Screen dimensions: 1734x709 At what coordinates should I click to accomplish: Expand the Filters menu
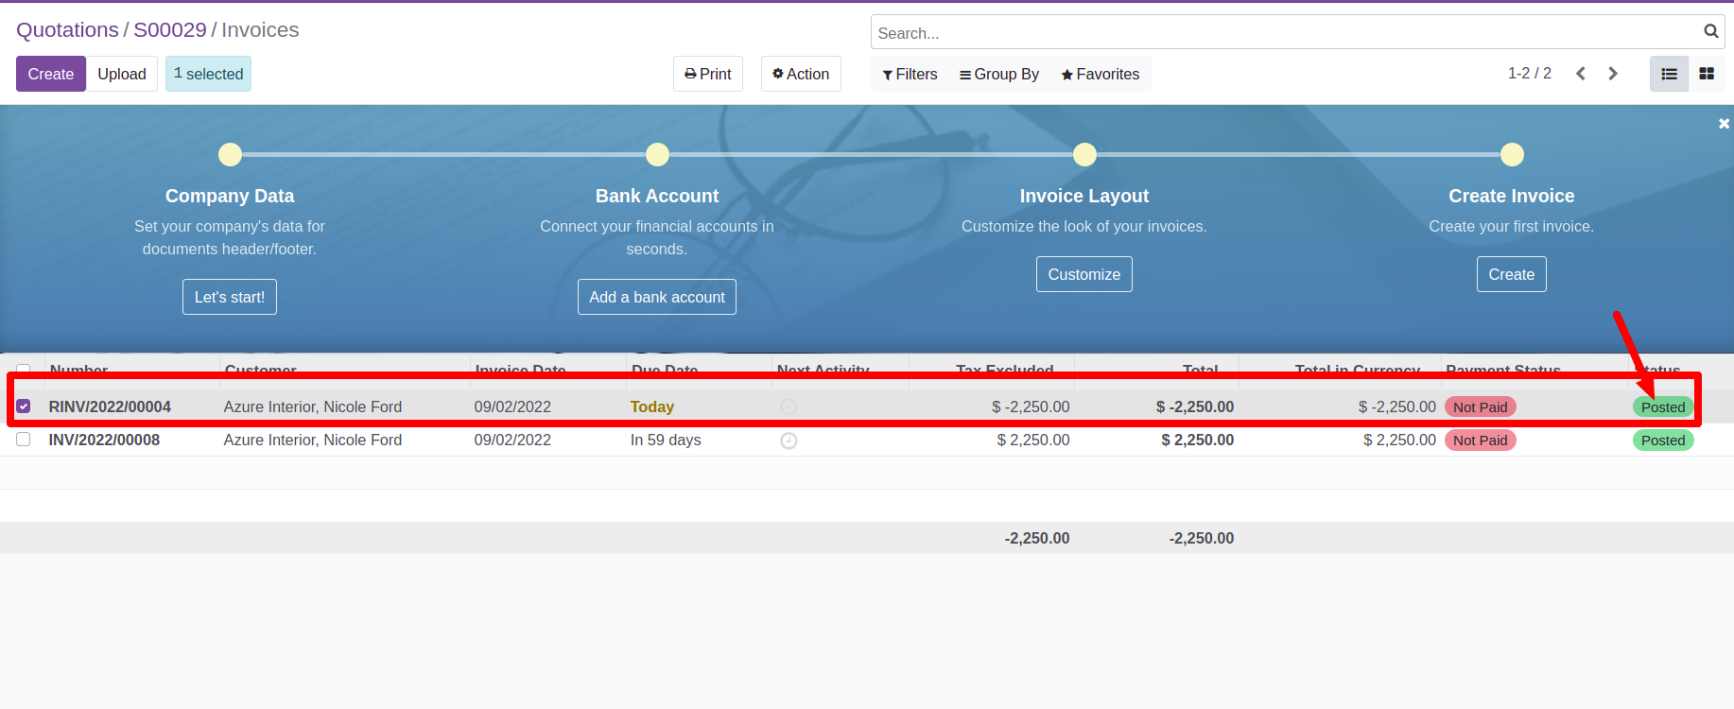point(910,74)
